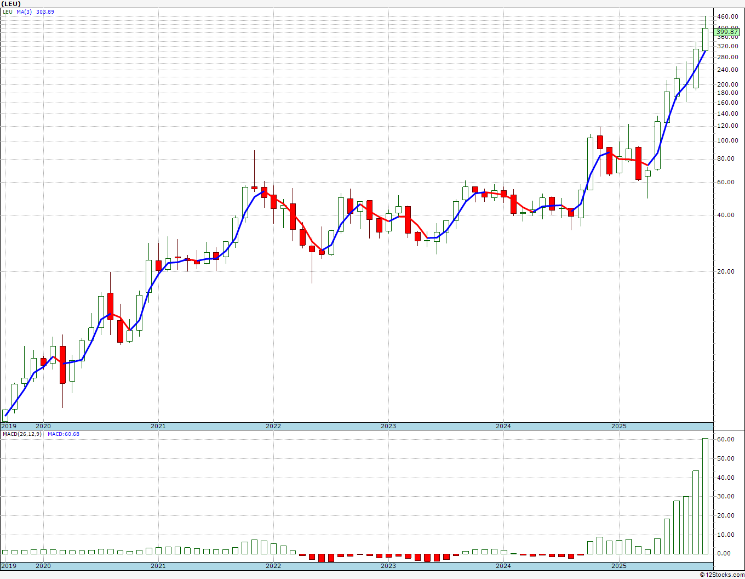Click the green 399.87 current price tag
This screenshot has width=745, height=579.
pyautogui.click(x=727, y=32)
